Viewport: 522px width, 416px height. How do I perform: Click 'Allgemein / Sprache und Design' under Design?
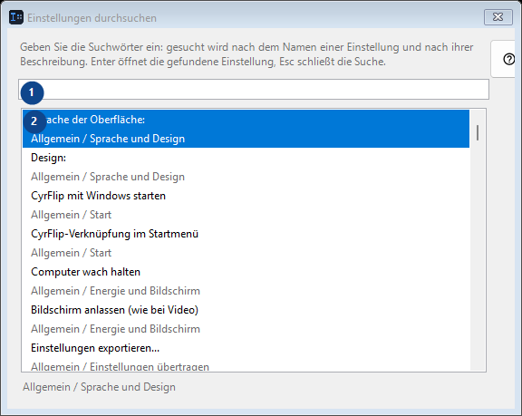(x=108, y=177)
